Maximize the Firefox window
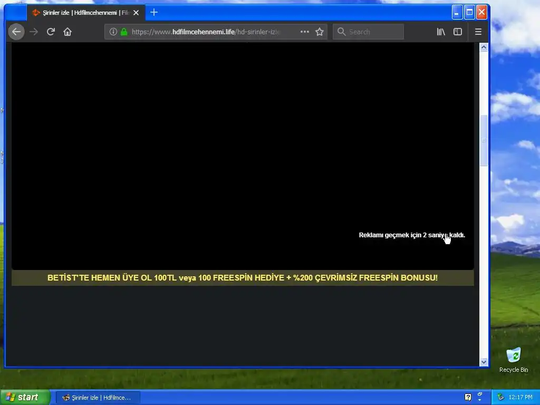This screenshot has width=540, height=405. (x=469, y=13)
